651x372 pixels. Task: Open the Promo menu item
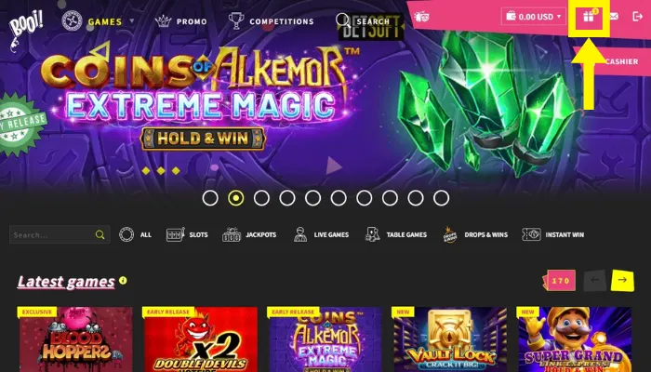click(181, 21)
